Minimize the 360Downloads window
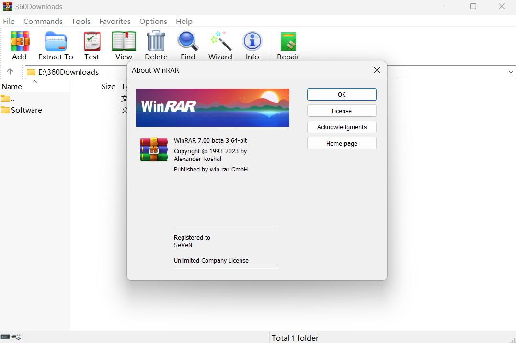The height and width of the screenshot is (343, 516). click(x=446, y=6)
